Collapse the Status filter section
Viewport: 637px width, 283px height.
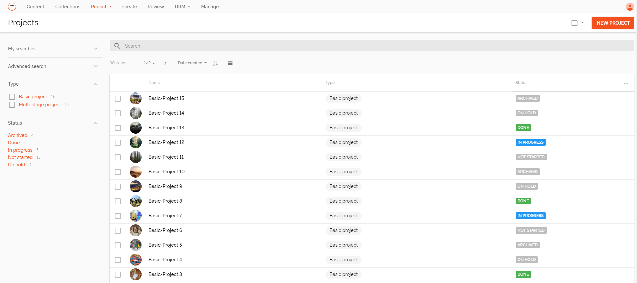click(x=96, y=123)
